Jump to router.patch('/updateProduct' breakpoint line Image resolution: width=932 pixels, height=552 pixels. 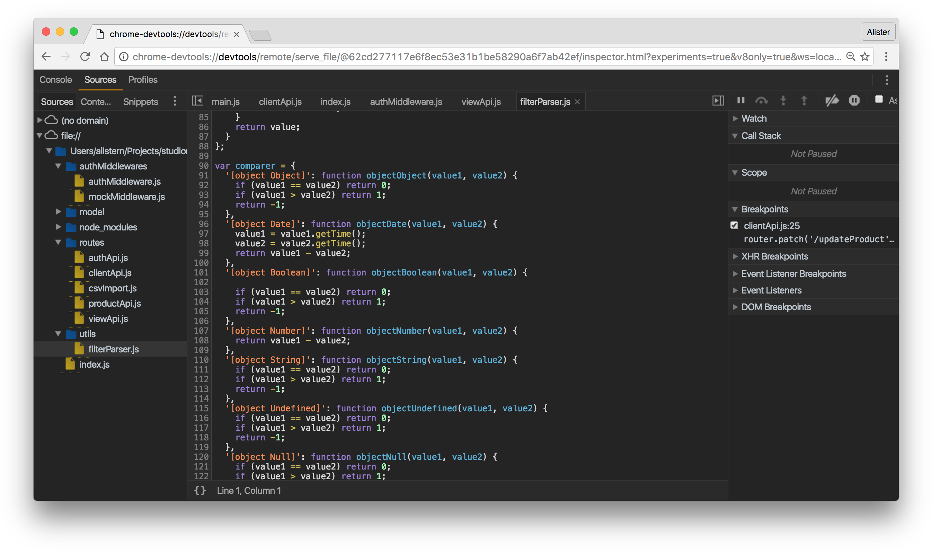(x=819, y=239)
